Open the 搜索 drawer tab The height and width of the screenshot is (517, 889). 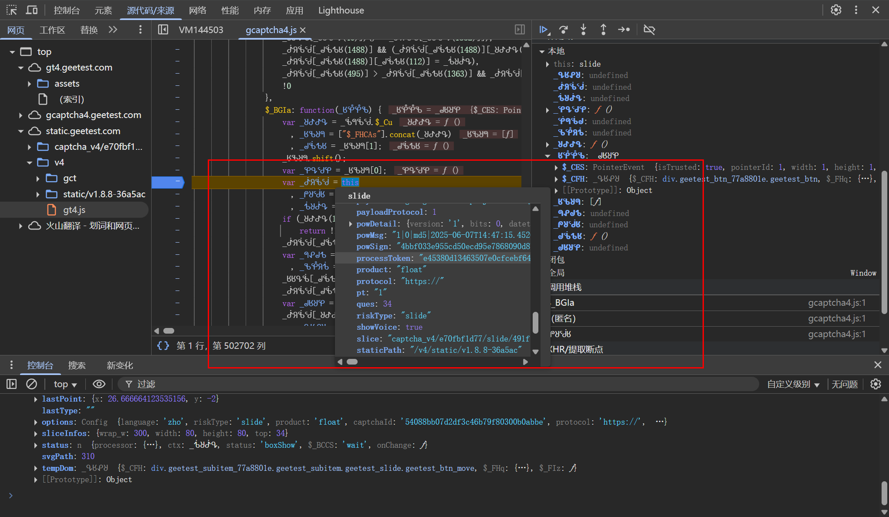coord(77,365)
